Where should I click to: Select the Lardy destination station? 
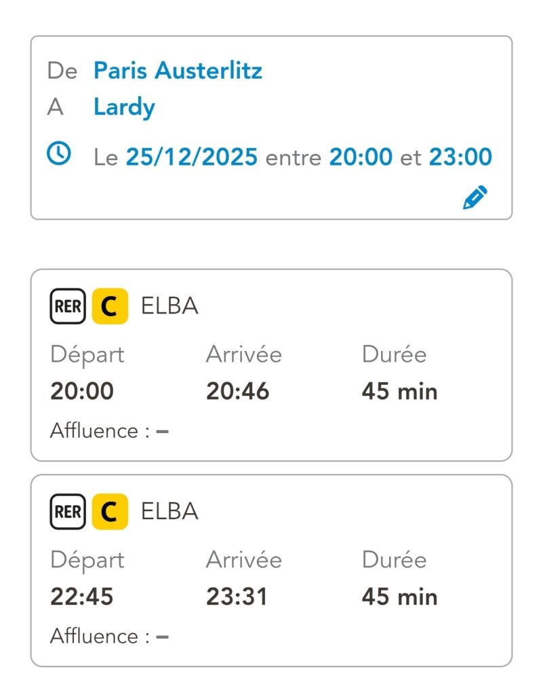pyautogui.click(x=124, y=107)
